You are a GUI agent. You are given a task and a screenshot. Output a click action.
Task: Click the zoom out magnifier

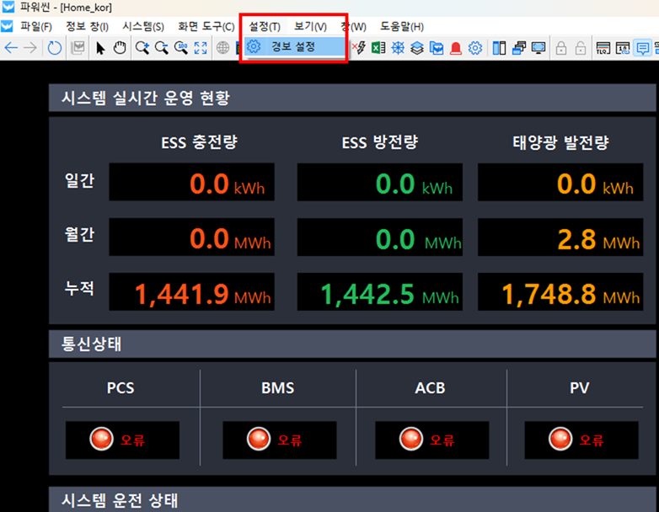click(161, 48)
